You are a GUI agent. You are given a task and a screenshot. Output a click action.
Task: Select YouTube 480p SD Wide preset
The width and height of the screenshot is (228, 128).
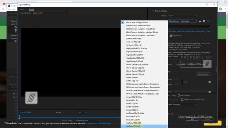(x=144, y=113)
